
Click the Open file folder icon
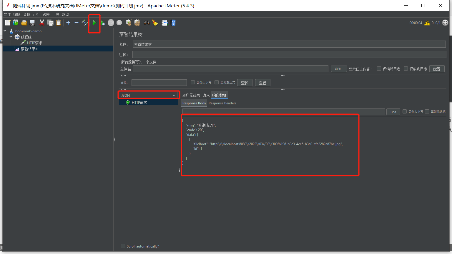point(24,23)
